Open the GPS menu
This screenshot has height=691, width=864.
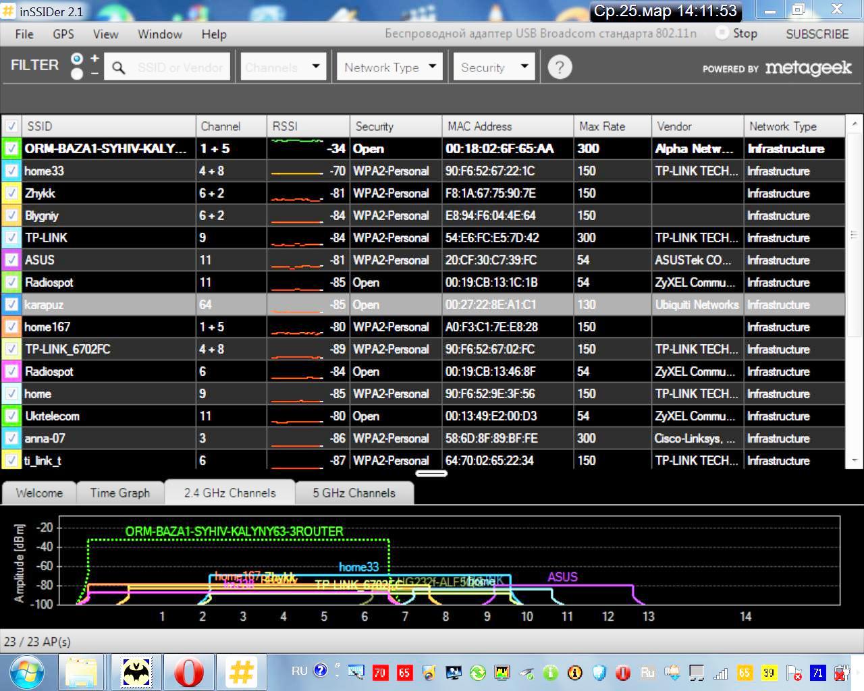(63, 34)
